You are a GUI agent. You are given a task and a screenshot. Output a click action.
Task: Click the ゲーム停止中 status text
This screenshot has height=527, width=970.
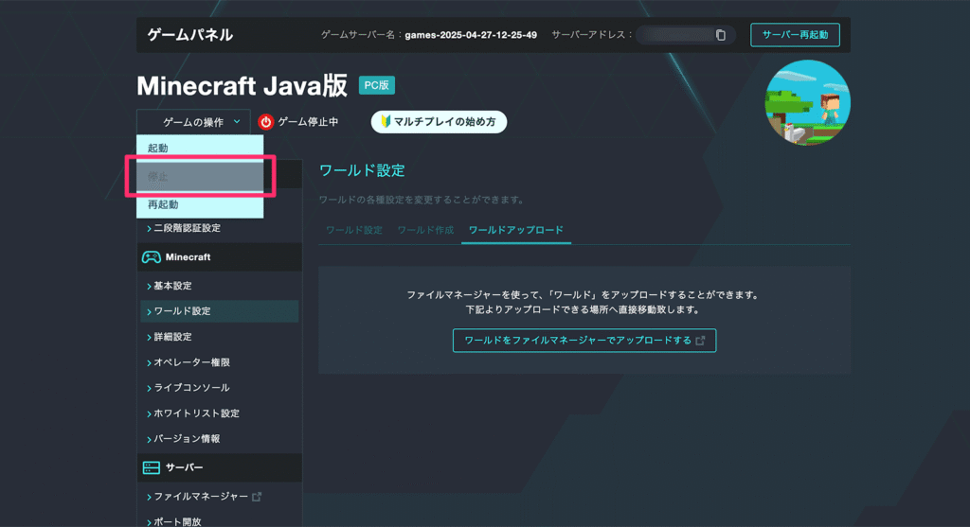tap(308, 122)
